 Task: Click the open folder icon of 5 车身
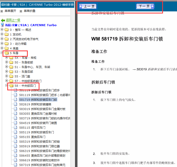(7, 53)
